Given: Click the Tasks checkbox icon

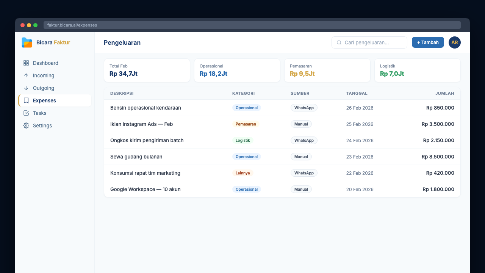Looking at the screenshot, I should [26, 113].
